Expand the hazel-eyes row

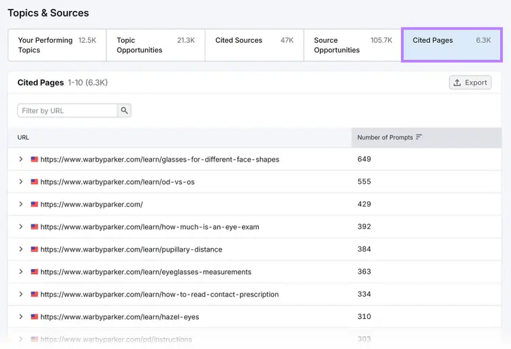[x=21, y=317]
